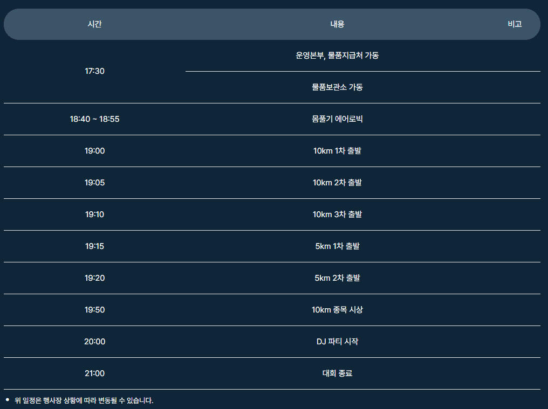Click the 대회 종료 entry
Screen dimensions: 548x409
tap(337, 373)
